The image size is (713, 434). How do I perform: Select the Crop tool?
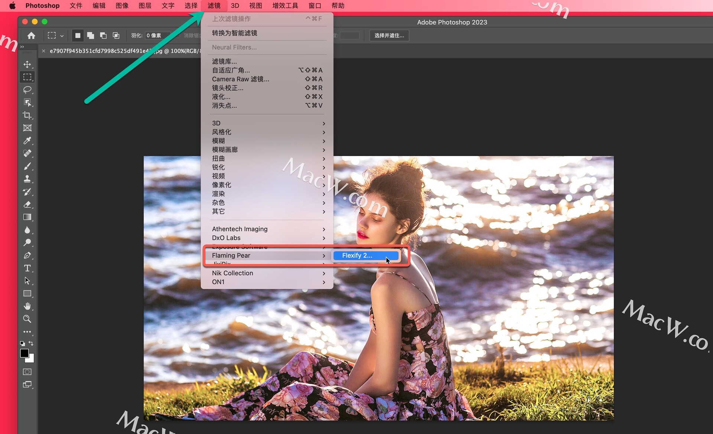(x=27, y=115)
